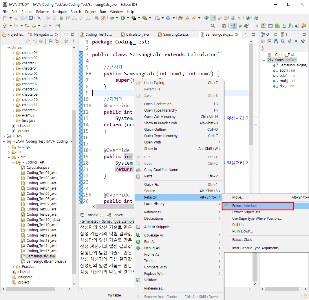Click the Git perspective icon

[x=303, y=26]
